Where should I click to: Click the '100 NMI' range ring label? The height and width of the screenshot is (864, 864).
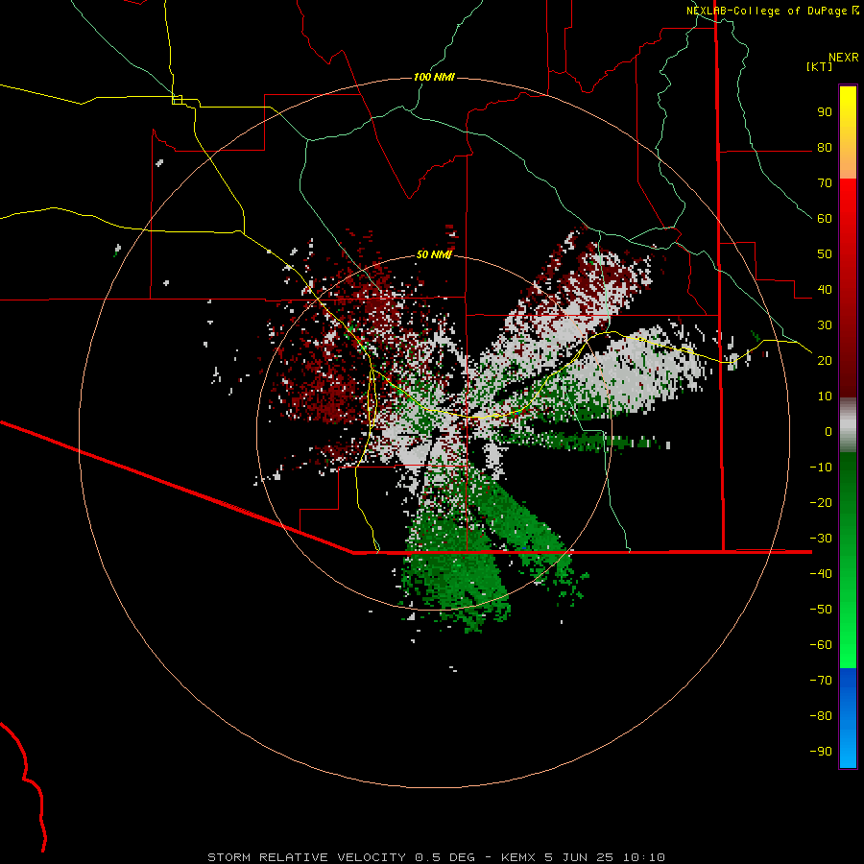434,77
